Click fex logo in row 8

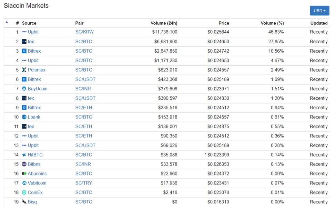tap(24, 98)
